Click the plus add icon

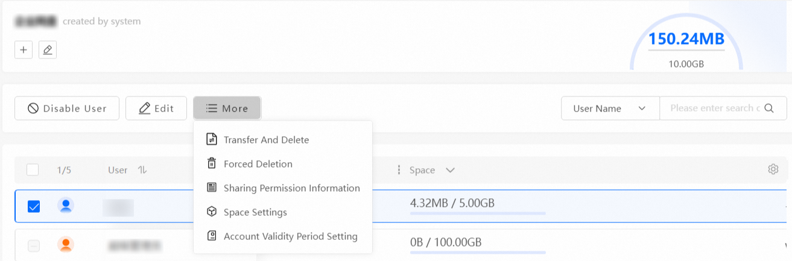click(x=23, y=49)
